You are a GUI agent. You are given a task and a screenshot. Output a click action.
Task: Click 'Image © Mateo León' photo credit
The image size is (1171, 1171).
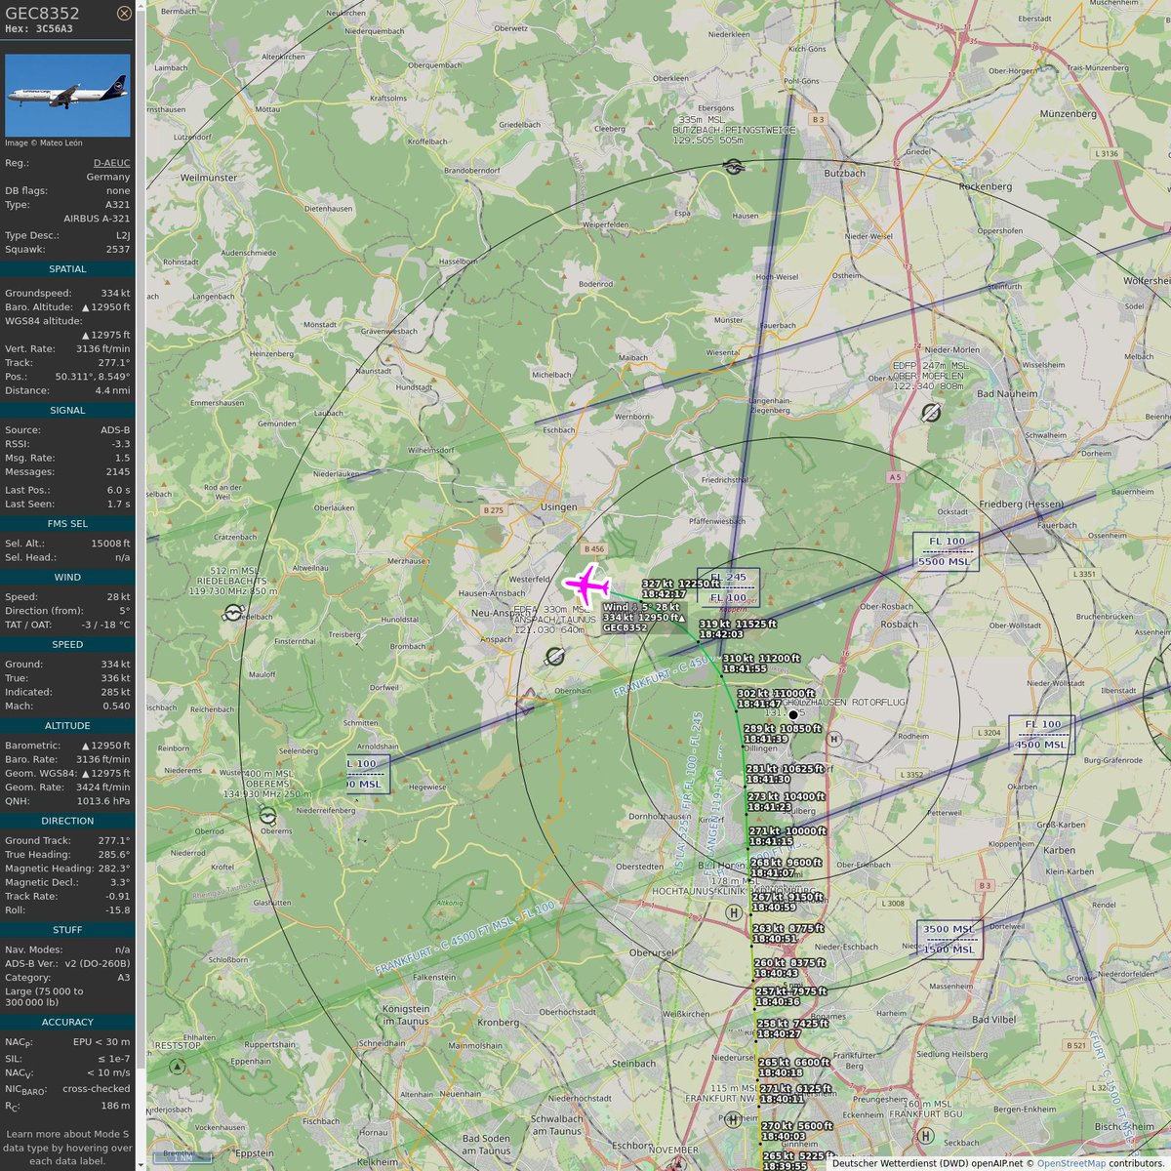click(44, 143)
